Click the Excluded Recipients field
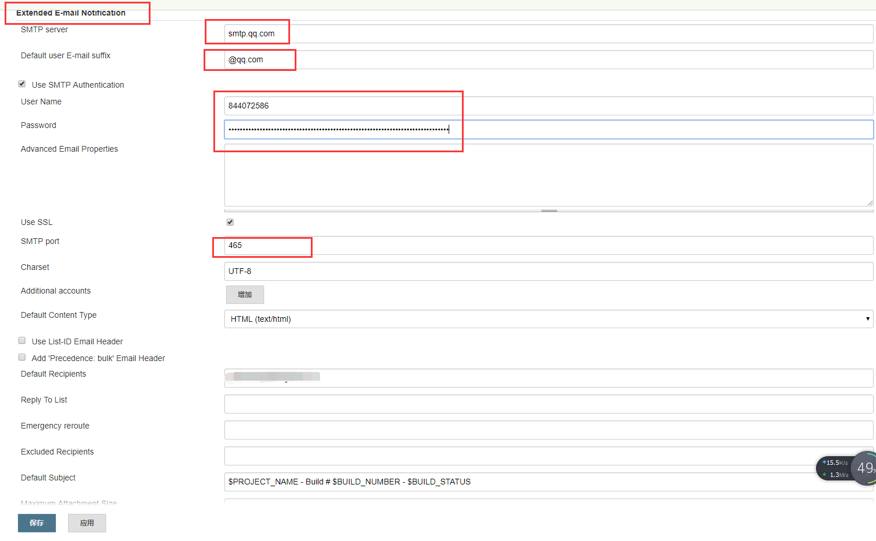The height and width of the screenshot is (541, 876). coord(548,456)
